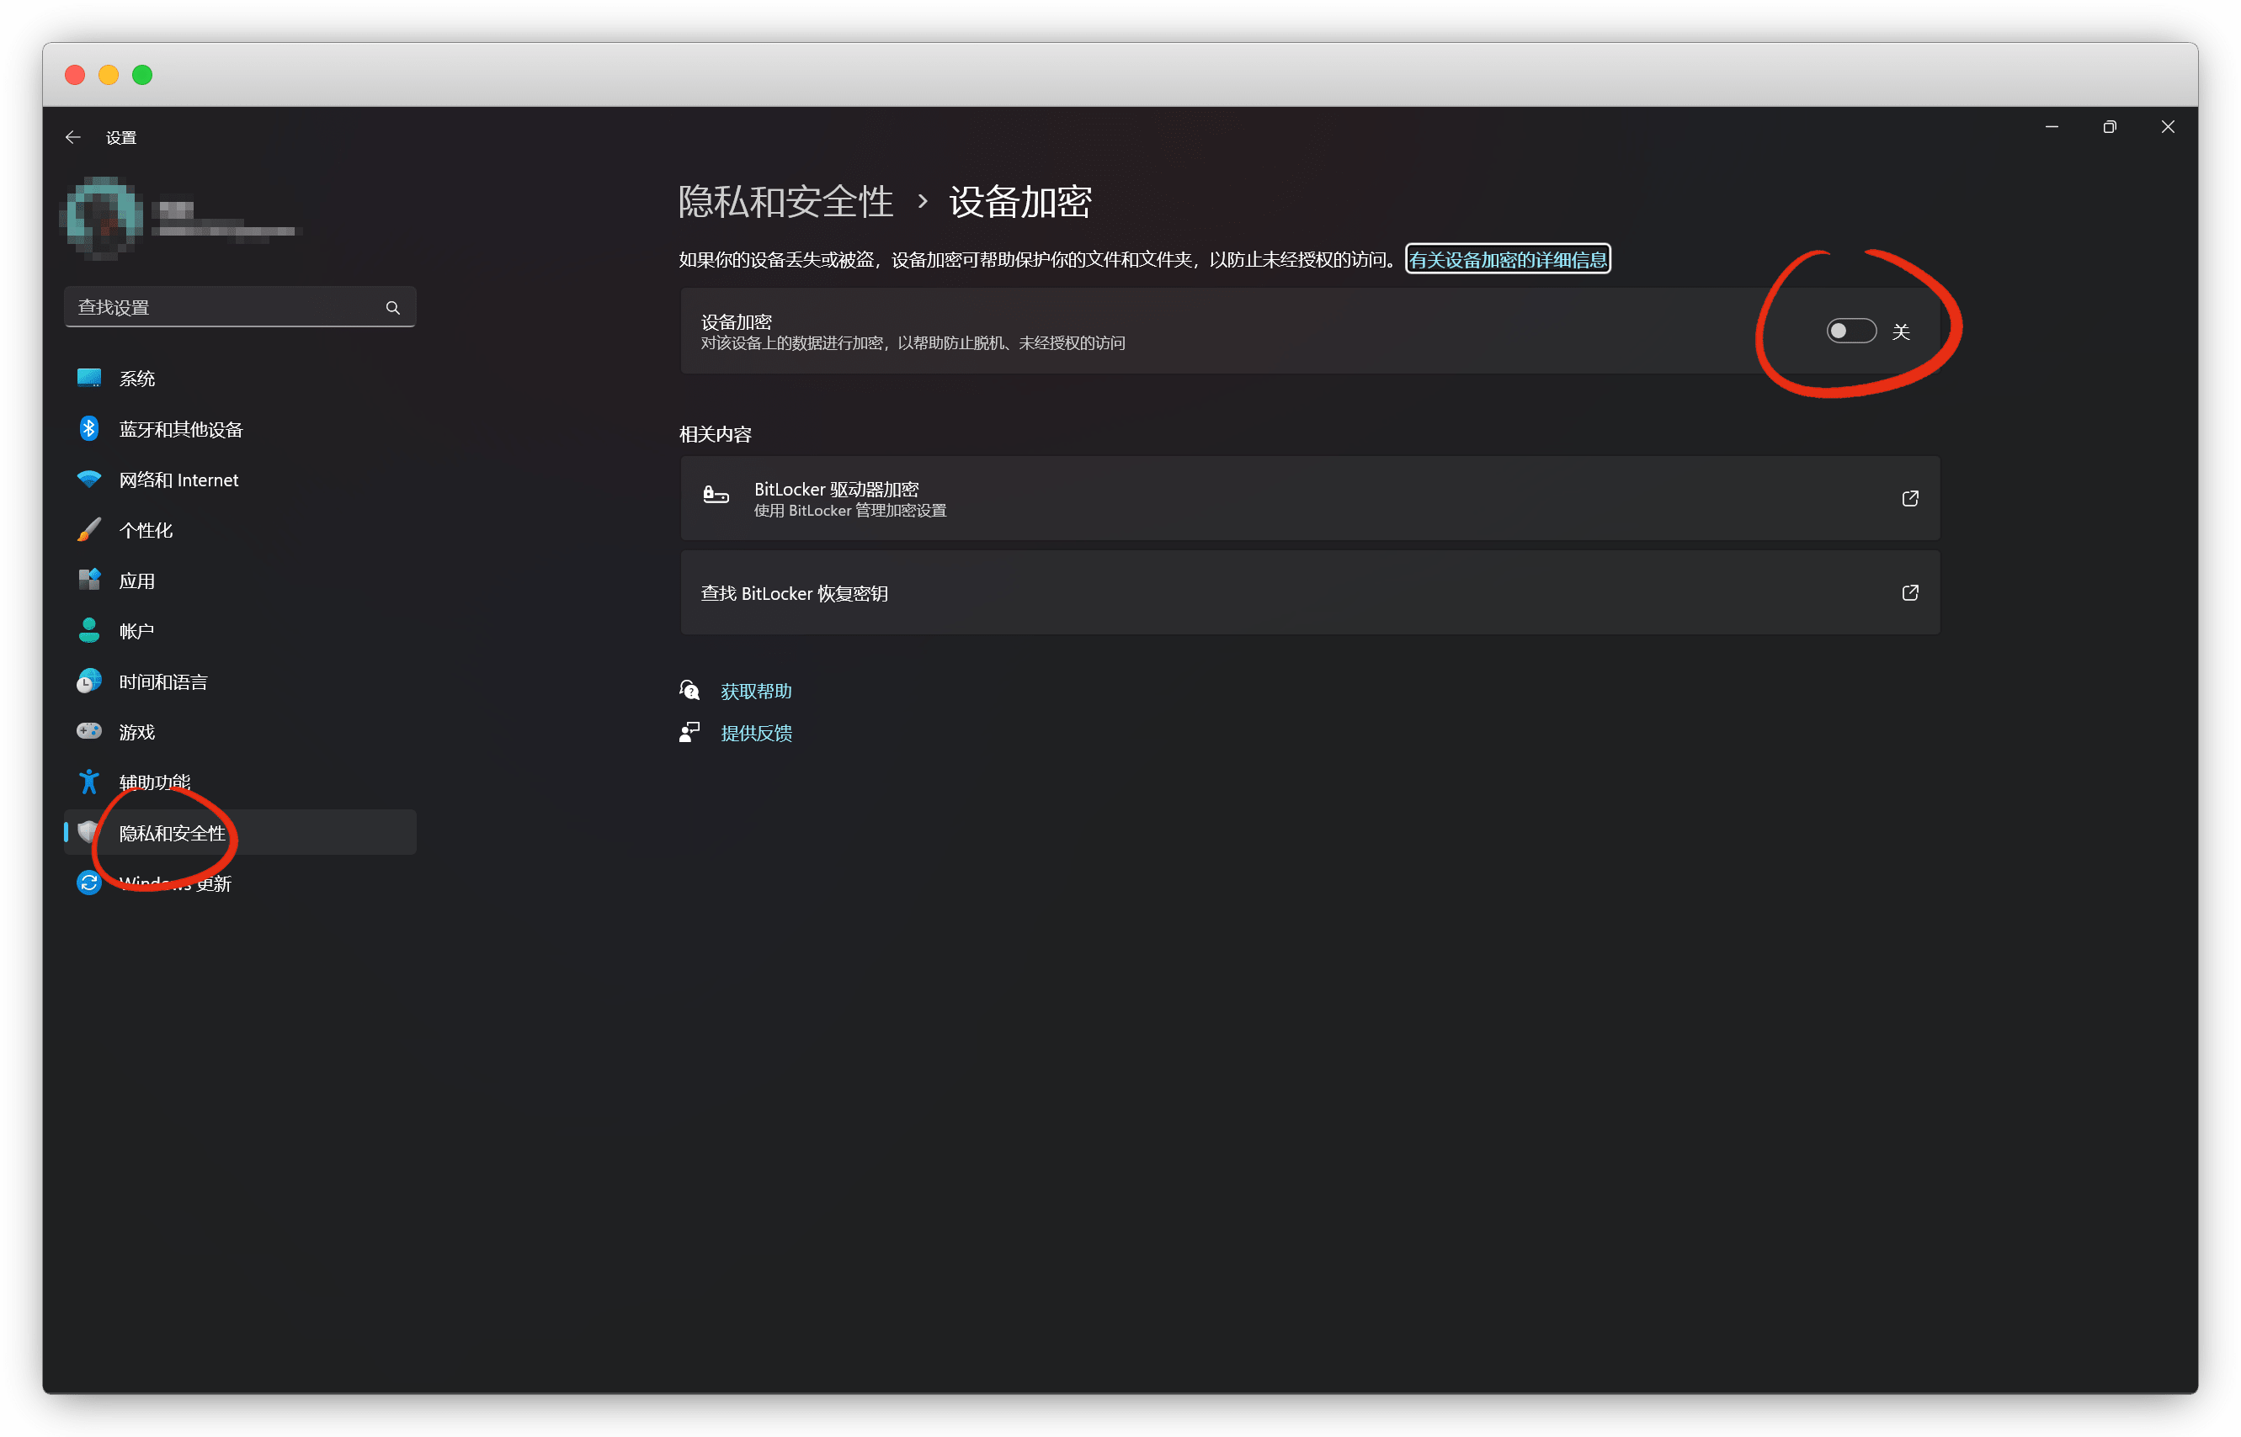
Task: Click the Personalization paintbrush icon
Action: tap(88, 530)
